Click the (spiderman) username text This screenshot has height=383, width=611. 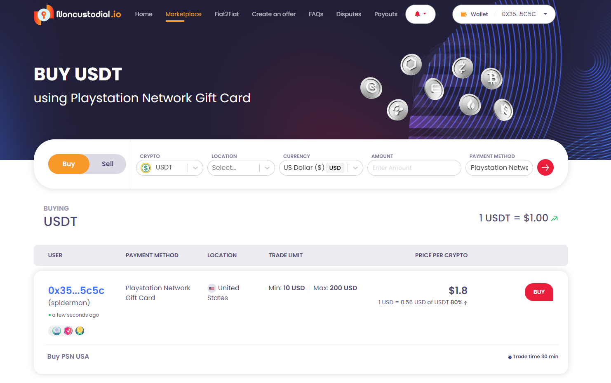69,303
